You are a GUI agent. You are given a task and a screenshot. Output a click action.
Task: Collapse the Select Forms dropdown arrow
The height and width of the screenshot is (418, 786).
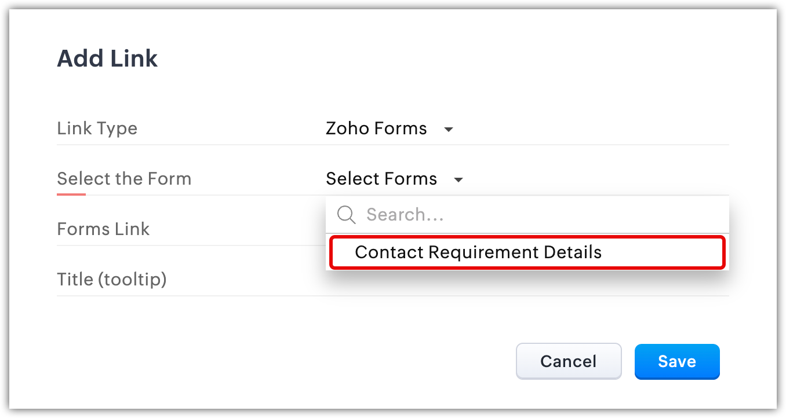click(x=458, y=180)
